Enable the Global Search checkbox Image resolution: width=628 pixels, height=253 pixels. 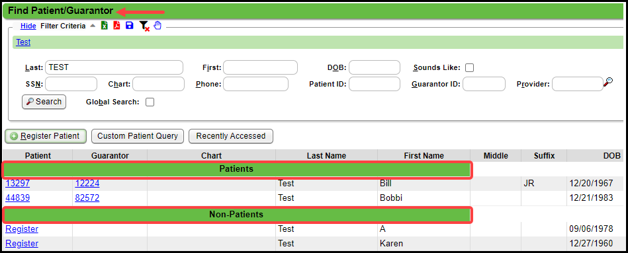click(x=150, y=102)
